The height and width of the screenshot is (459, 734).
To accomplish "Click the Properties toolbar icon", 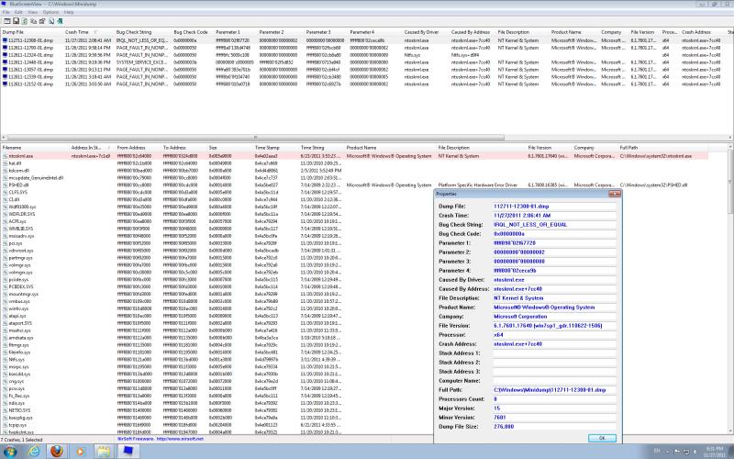I will (42, 21).
